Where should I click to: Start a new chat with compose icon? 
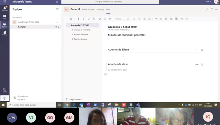(x=57, y=2)
